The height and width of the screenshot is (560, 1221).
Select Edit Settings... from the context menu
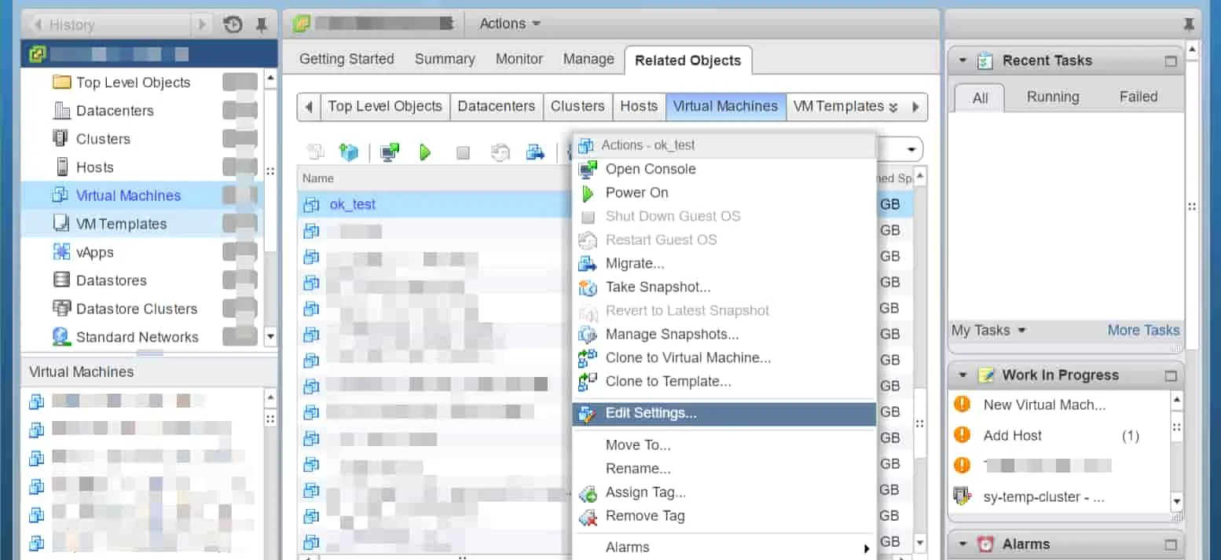click(x=651, y=413)
